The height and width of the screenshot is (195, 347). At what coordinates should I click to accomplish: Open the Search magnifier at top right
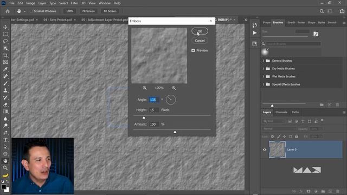click(322, 11)
